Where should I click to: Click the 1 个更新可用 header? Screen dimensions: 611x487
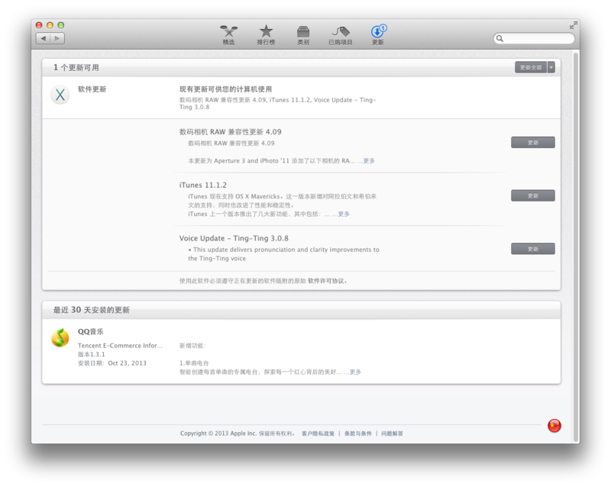tap(76, 67)
